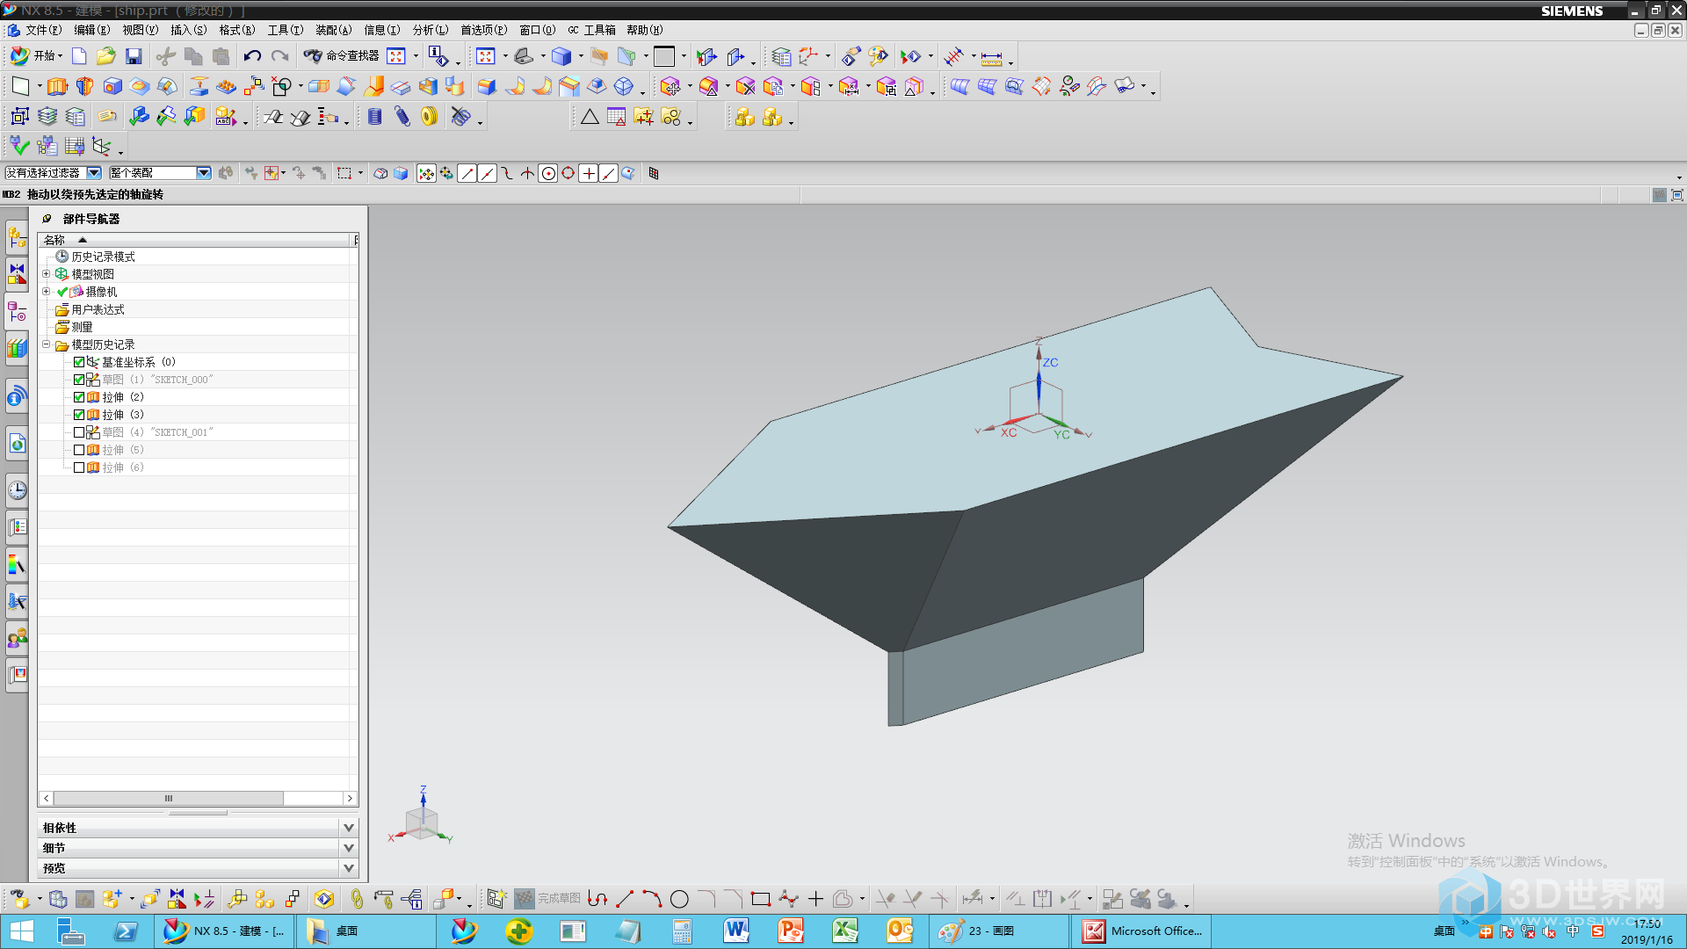Open Microsoft Office taskbar item
Viewport: 1687px width, 949px height.
pyautogui.click(x=1142, y=931)
